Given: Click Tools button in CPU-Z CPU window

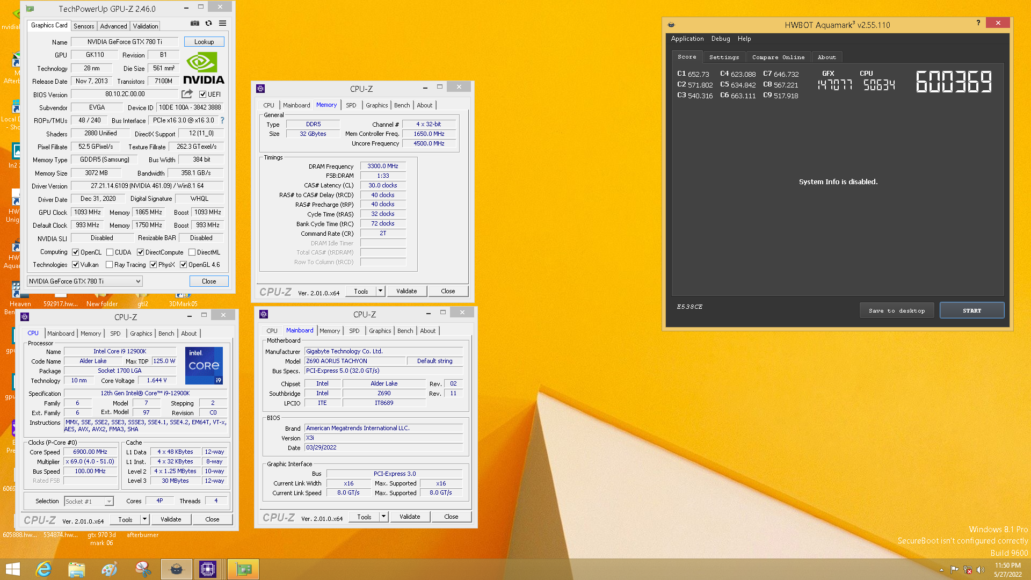Looking at the screenshot, I should (x=125, y=519).
